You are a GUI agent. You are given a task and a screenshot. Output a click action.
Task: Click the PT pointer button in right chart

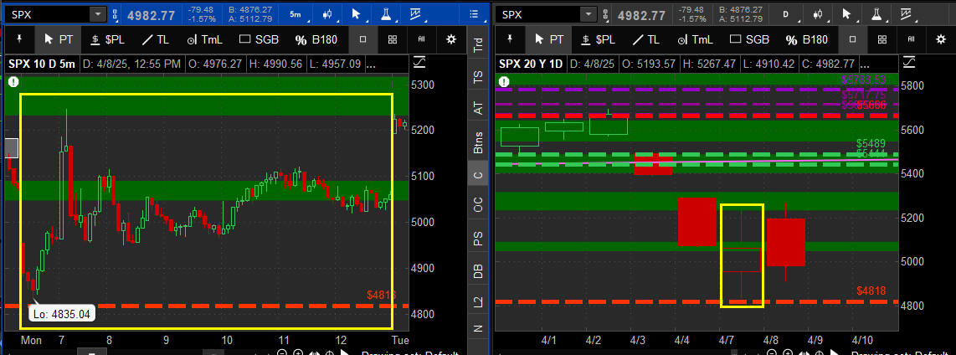[549, 39]
